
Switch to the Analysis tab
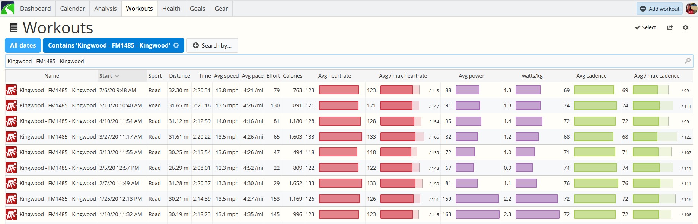click(105, 9)
